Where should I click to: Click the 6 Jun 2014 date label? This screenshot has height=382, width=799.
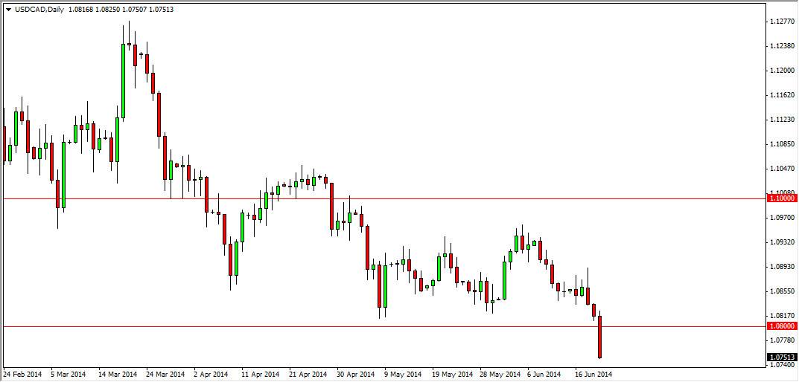click(544, 375)
